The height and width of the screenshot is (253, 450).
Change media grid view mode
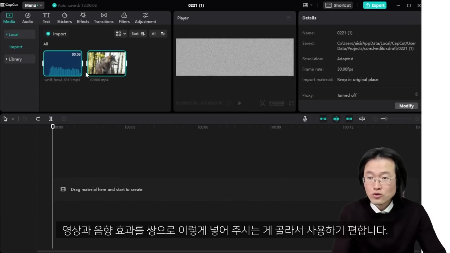coord(121,34)
